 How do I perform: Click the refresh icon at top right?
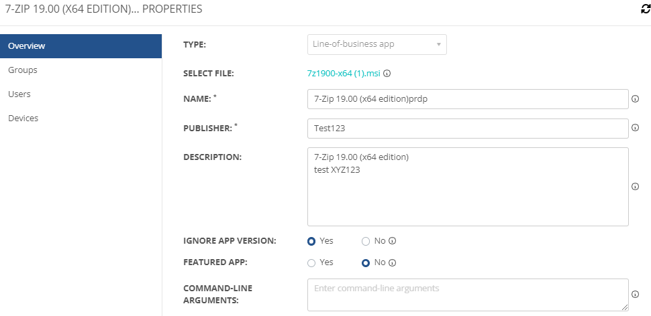645,10
